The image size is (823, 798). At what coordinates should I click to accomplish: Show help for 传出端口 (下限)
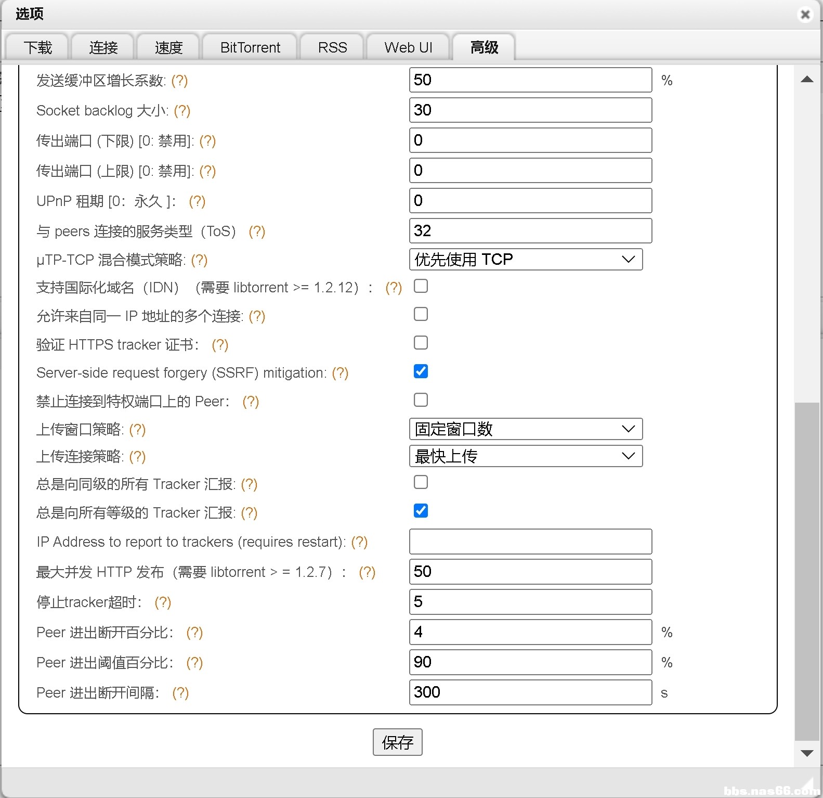[207, 141]
